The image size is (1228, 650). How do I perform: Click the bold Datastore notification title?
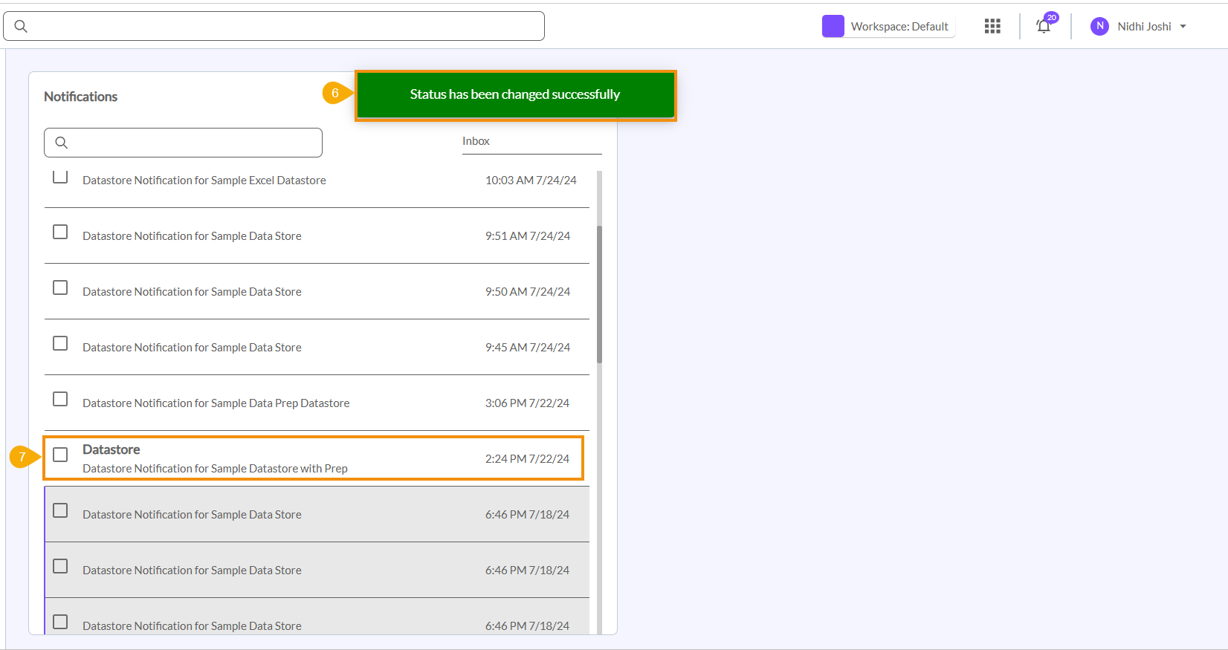click(x=112, y=449)
